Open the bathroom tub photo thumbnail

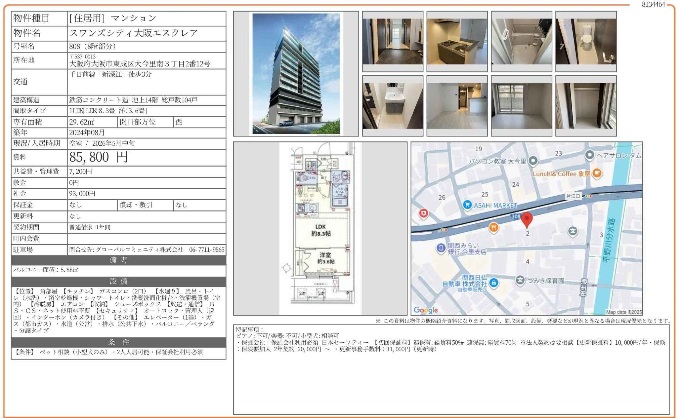[x=521, y=41]
